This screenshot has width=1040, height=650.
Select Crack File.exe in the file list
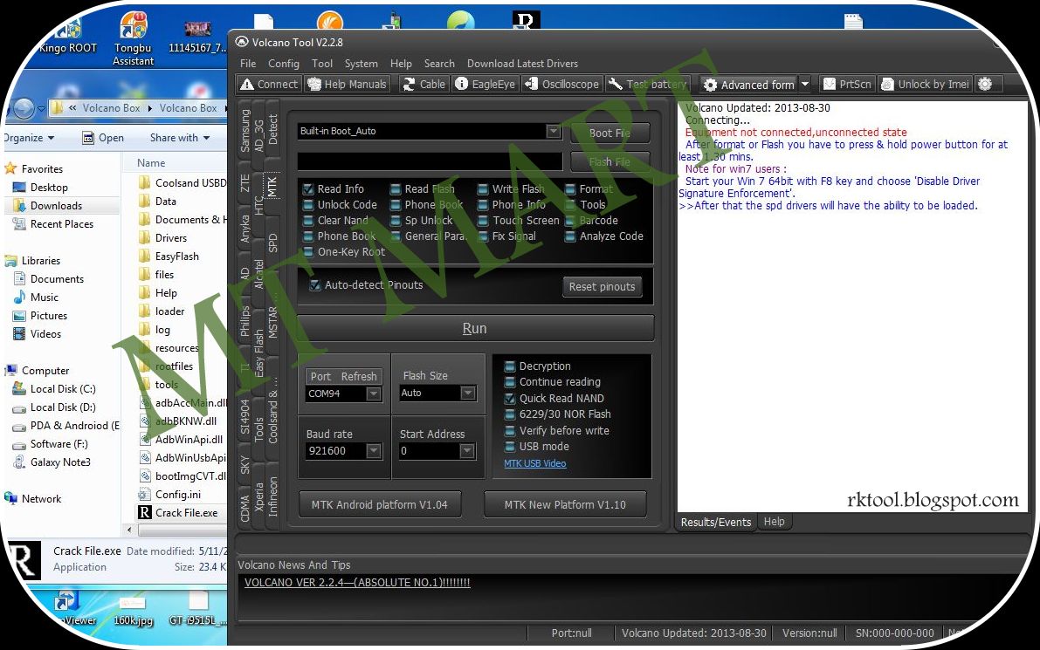179,512
